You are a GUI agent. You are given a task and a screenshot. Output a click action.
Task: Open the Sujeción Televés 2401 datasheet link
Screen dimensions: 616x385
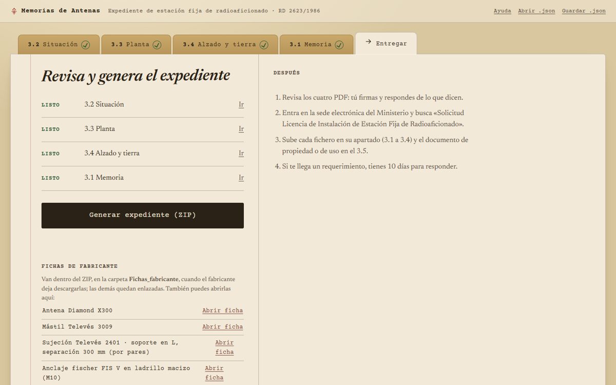pyautogui.click(x=224, y=348)
